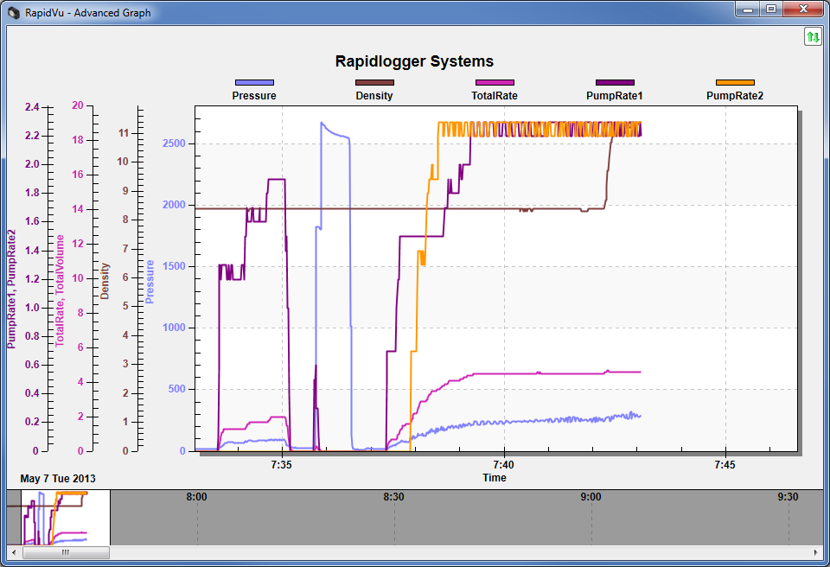Image resolution: width=830 pixels, height=567 pixels.
Task: Click the horizontal scrollbar right arrow
Action: click(816, 552)
